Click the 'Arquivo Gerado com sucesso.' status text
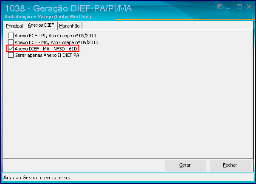Viewport: 256px width, 184px height. (x=37, y=178)
